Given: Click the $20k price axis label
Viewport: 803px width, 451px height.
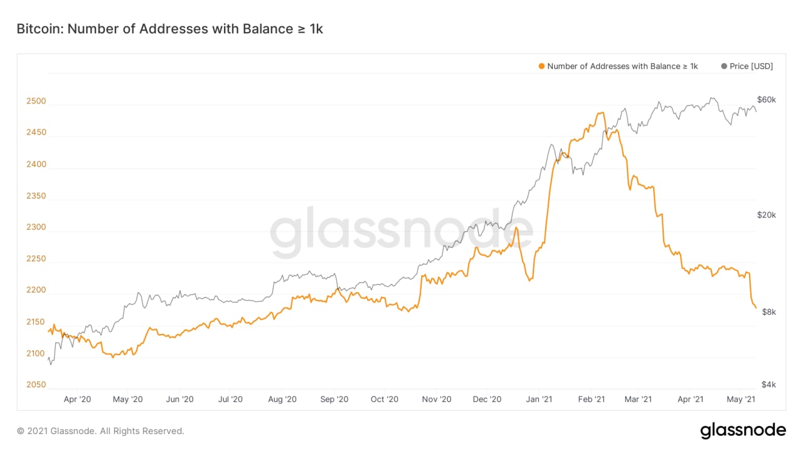Looking at the screenshot, I should tap(767, 215).
